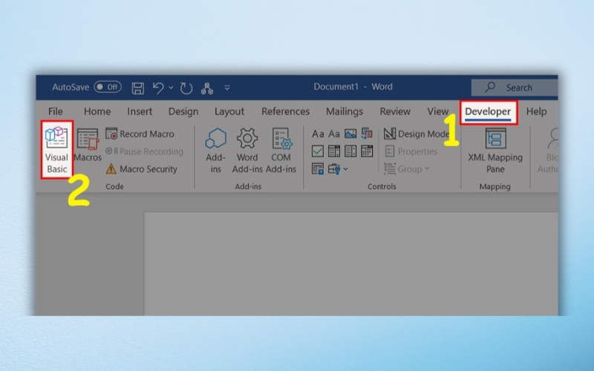
Task: Insert Drop-Down List content control
Action: click(350, 151)
